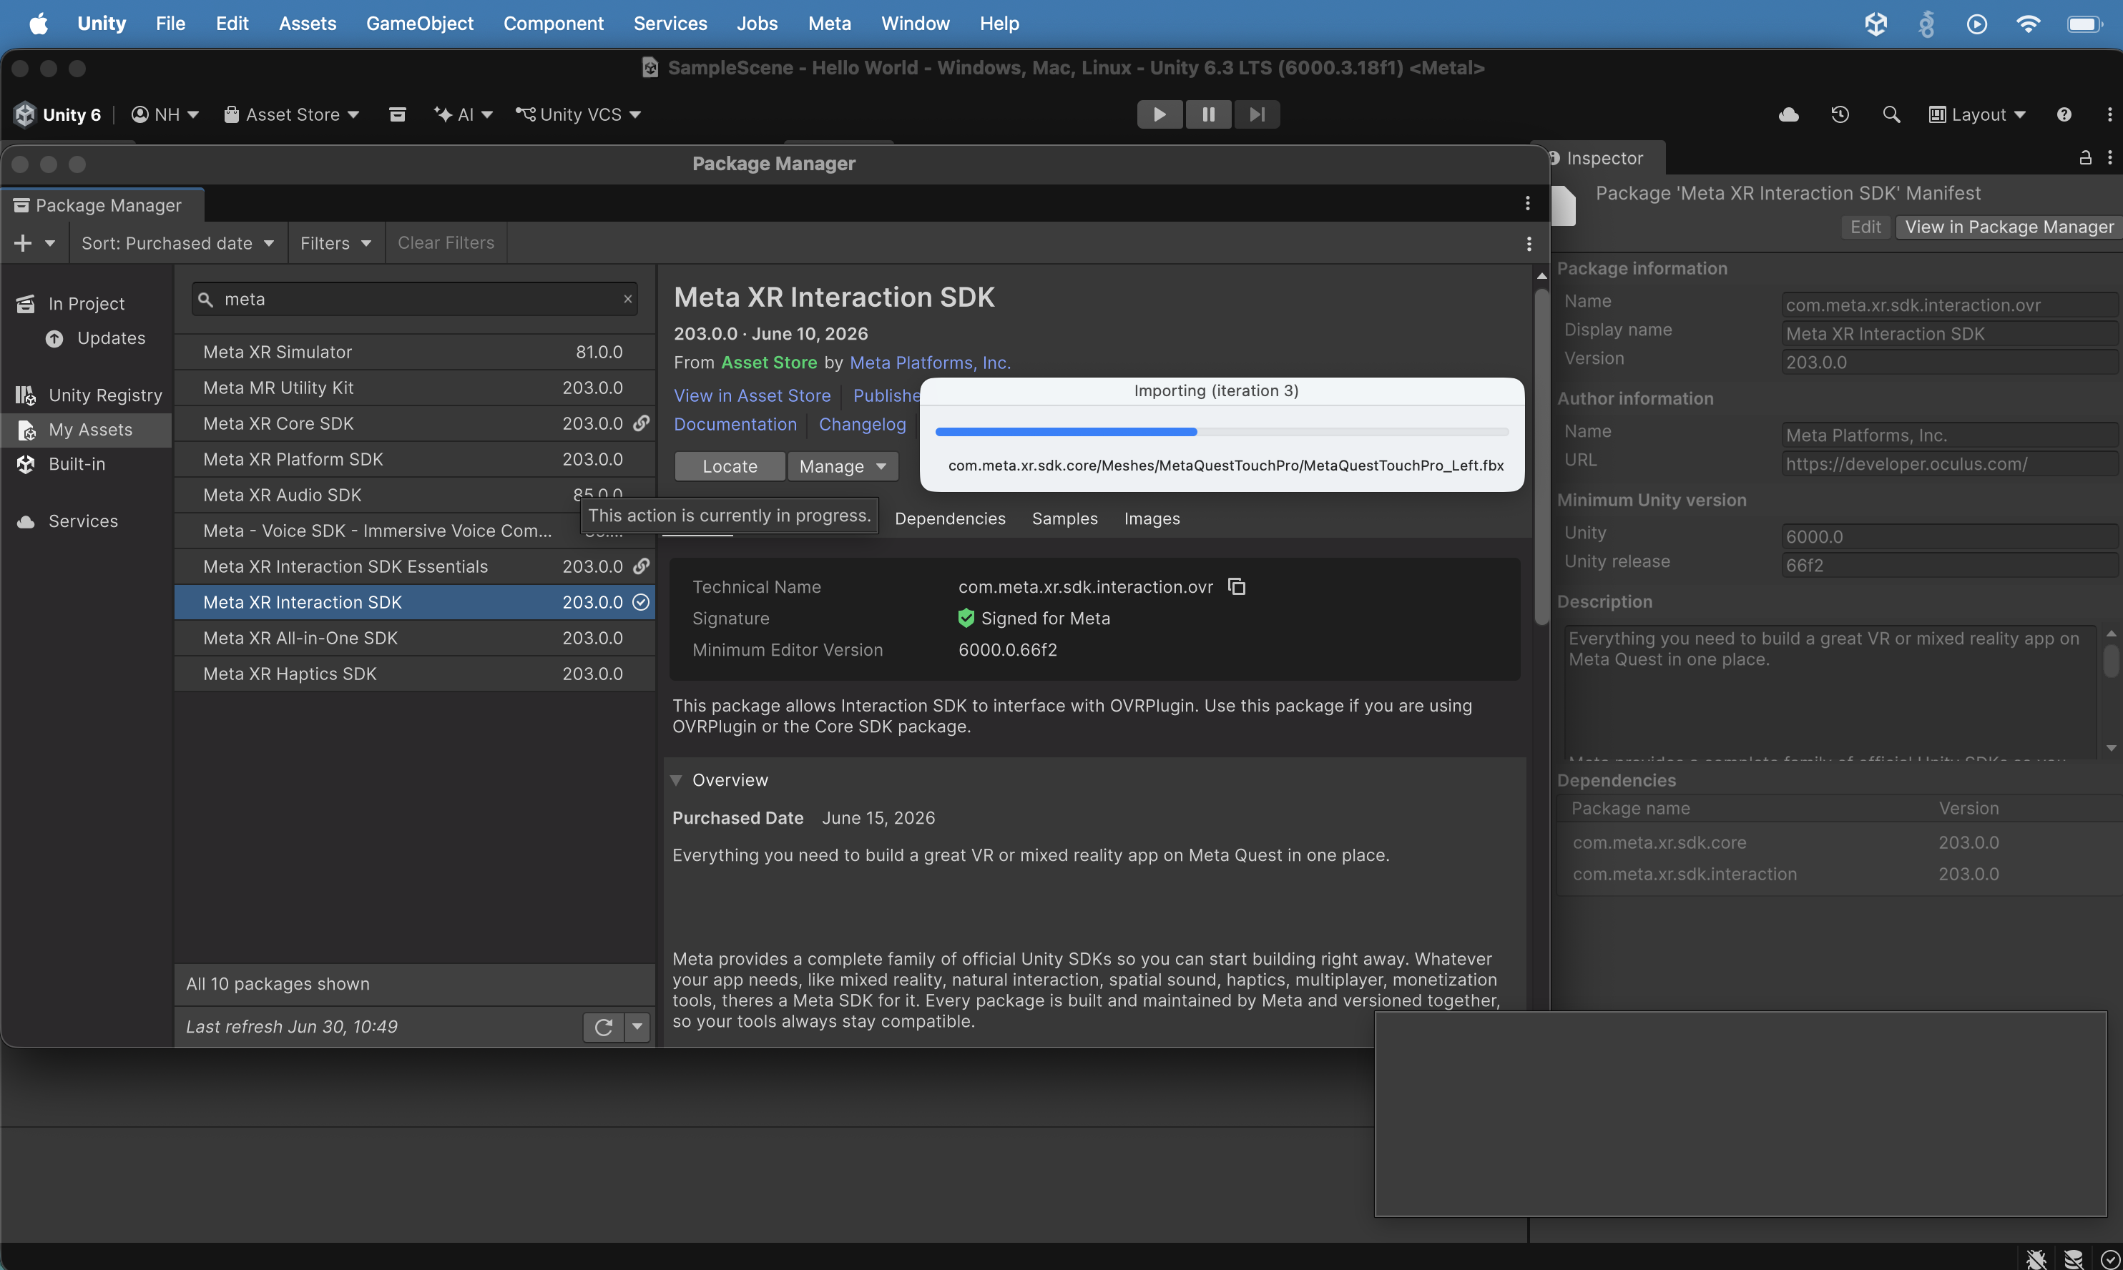Image resolution: width=2123 pixels, height=1270 pixels.
Task: Click the Apple menu logo
Action: click(x=39, y=23)
